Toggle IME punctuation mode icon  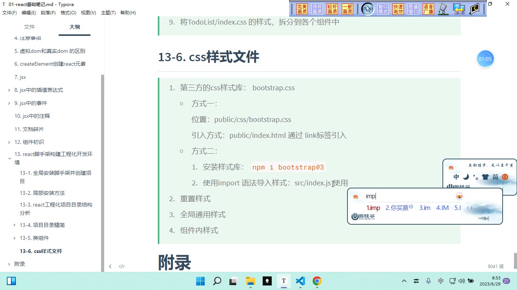coord(476,177)
